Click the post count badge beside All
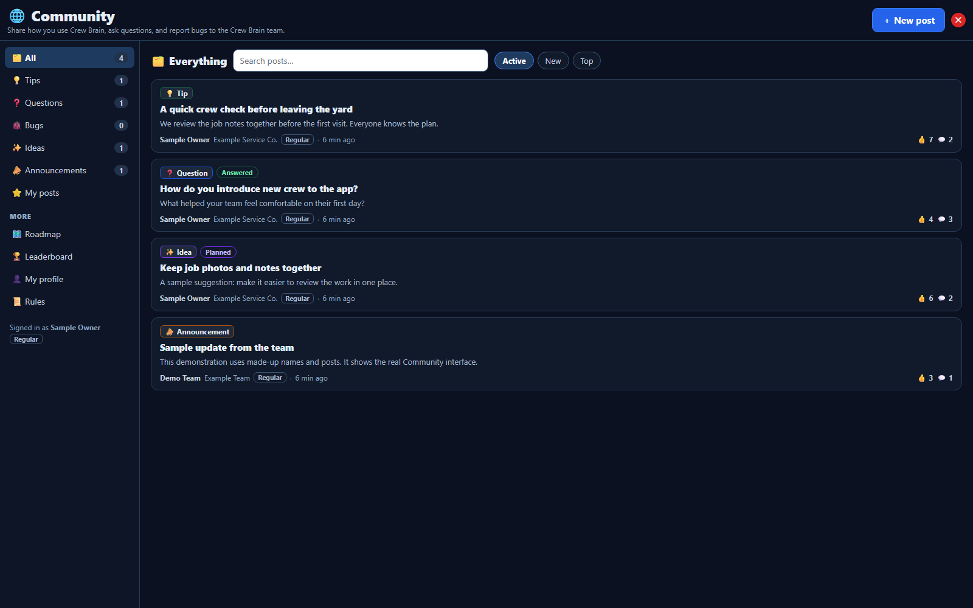 click(121, 58)
